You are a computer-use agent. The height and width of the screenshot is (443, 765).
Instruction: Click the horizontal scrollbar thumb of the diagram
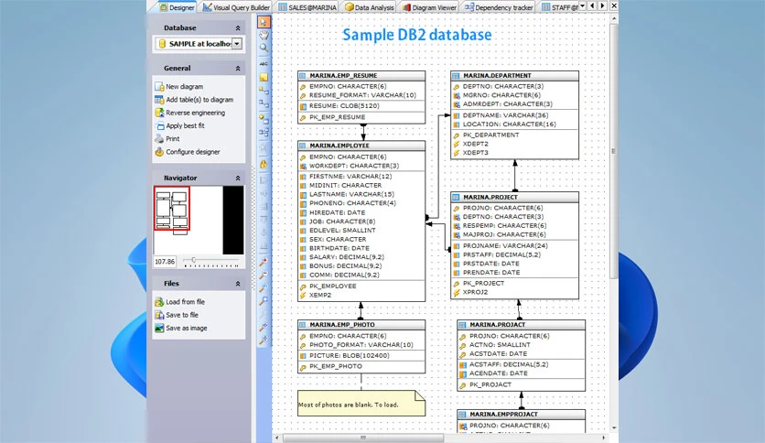363,438
